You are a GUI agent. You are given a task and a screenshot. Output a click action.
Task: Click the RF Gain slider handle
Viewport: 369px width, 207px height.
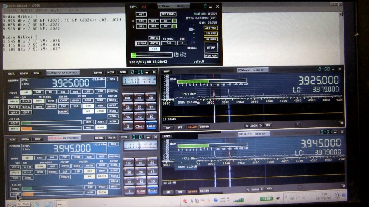pos(191,29)
